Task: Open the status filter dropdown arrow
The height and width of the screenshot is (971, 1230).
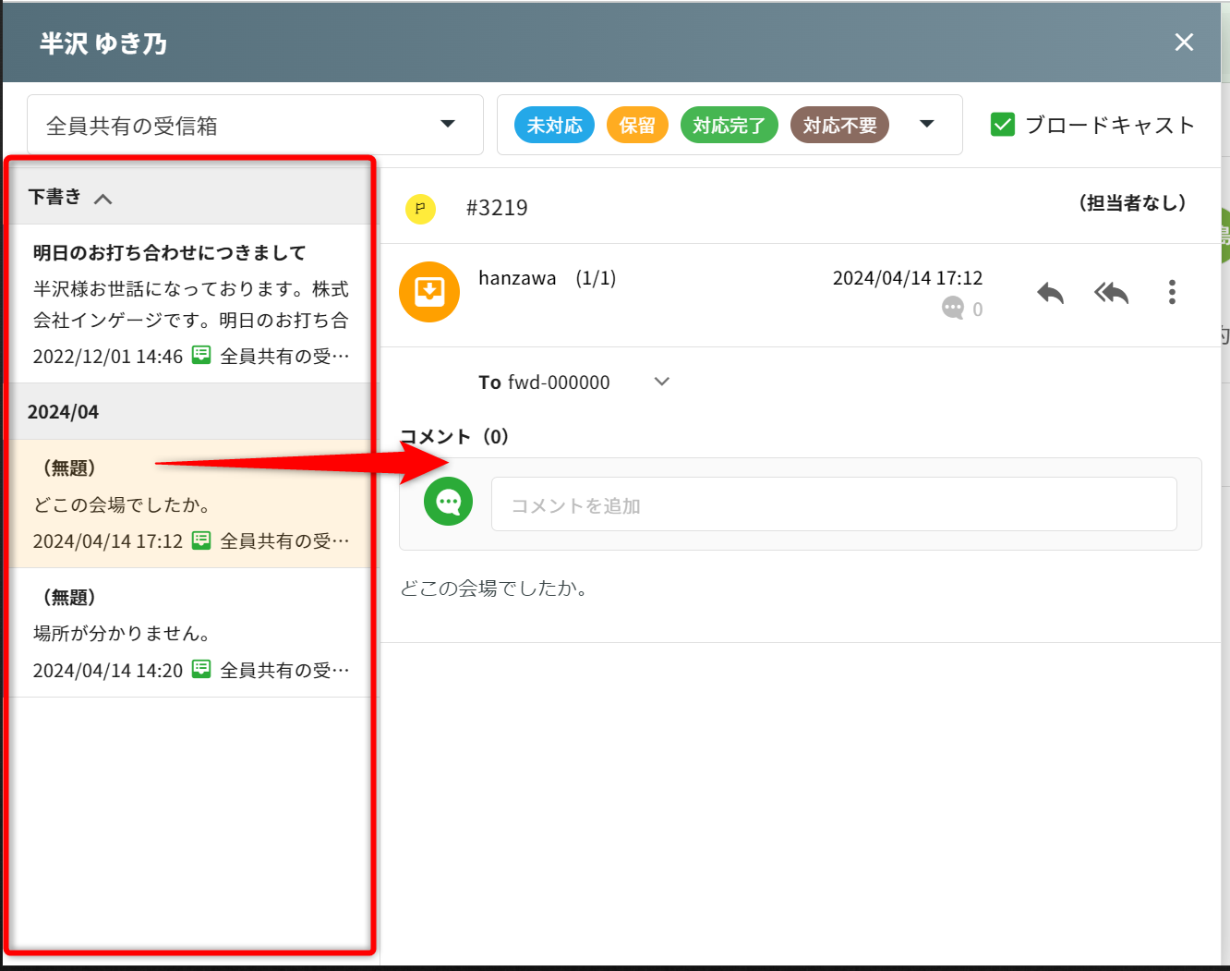Action: pyautogui.click(x=927, y=125)
